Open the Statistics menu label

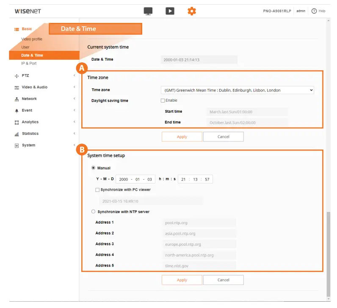pos(30,133)
